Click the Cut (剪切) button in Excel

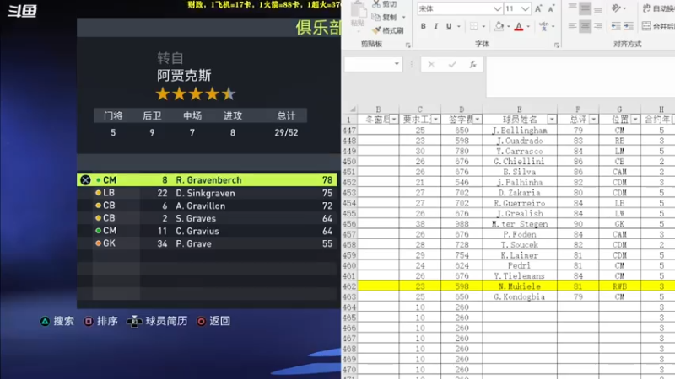pos(385,4)
